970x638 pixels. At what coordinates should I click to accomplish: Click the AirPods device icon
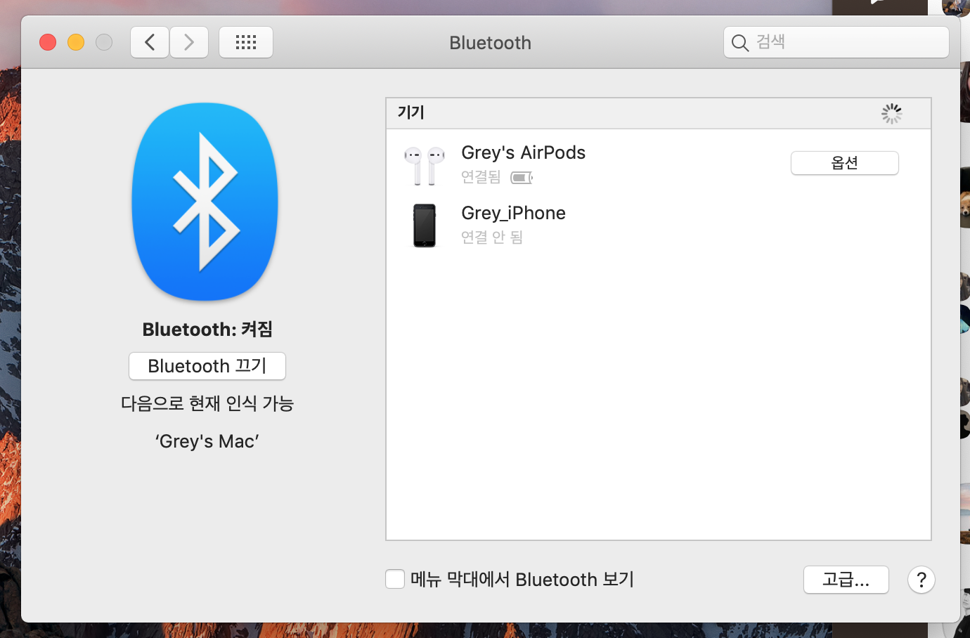[424, 165]
